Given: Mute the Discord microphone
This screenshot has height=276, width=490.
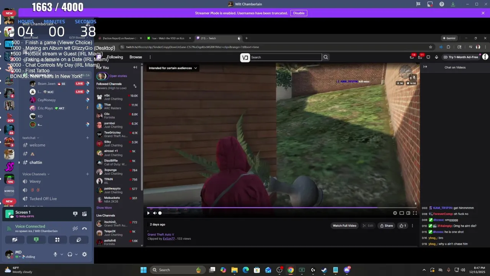Looking at the screenshot, I should 56,254.
